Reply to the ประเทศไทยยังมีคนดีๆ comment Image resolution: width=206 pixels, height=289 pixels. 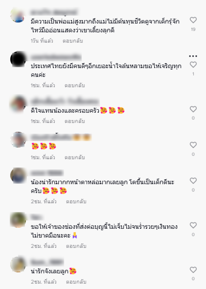click(x=75, y=85)
